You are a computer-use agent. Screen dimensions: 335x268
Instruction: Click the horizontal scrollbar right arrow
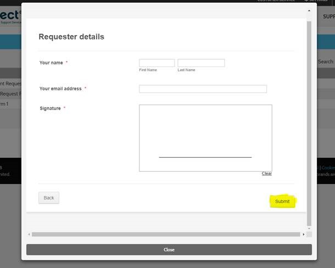(x=304, y=235)
